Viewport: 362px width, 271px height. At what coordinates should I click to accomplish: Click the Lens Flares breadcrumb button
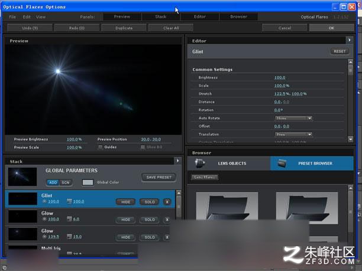(205, 177)
